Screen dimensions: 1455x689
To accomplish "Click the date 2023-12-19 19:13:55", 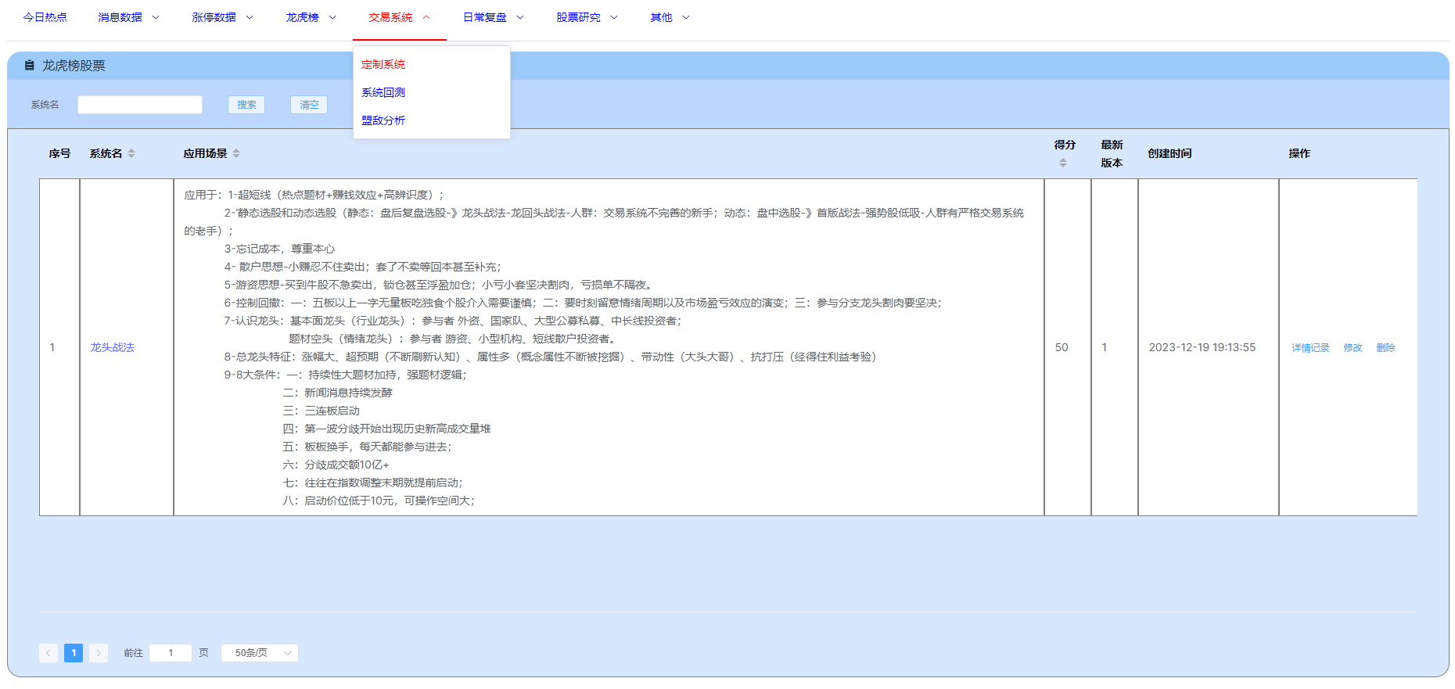I will tap(1202, 347).
